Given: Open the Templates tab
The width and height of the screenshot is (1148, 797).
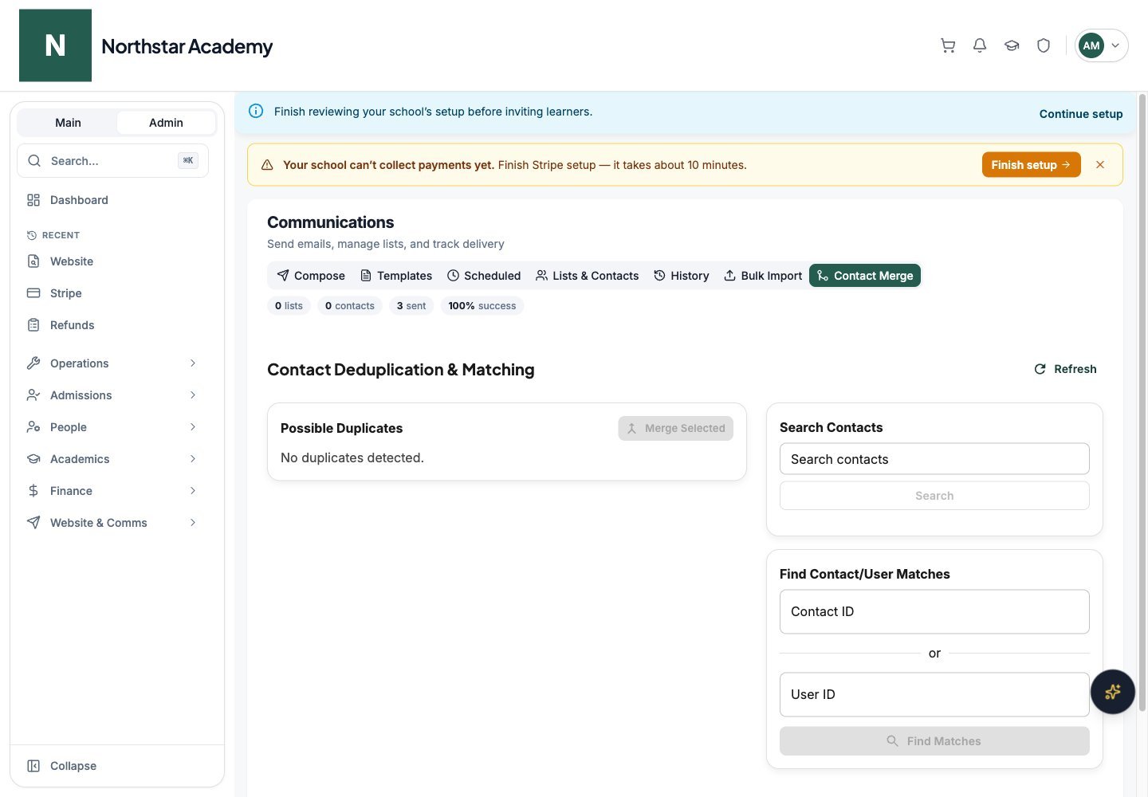Looking at the screenshot, I should [396, 276].
